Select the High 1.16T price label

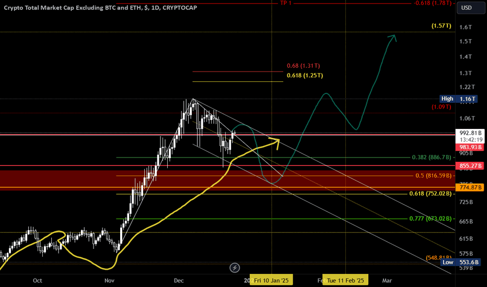click(x=459, y=99)
